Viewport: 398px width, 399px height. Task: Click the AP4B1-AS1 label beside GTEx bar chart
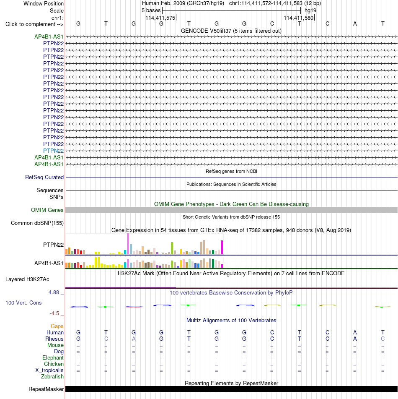coord(49,263)
